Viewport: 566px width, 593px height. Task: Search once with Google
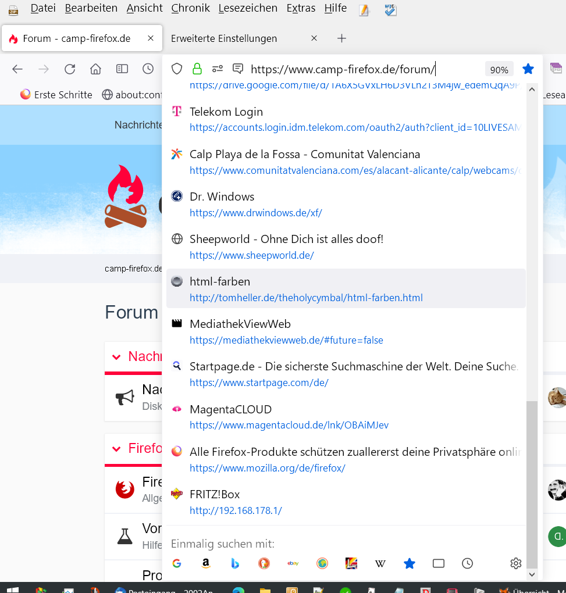pyautogui.click(x=177, y=563)
